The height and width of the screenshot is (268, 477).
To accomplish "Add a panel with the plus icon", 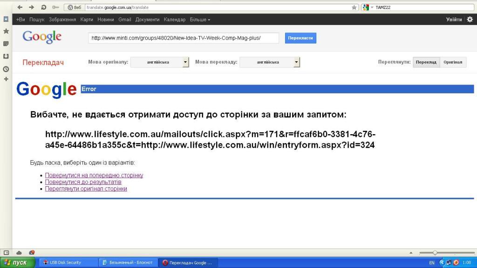I will [6, 79].
